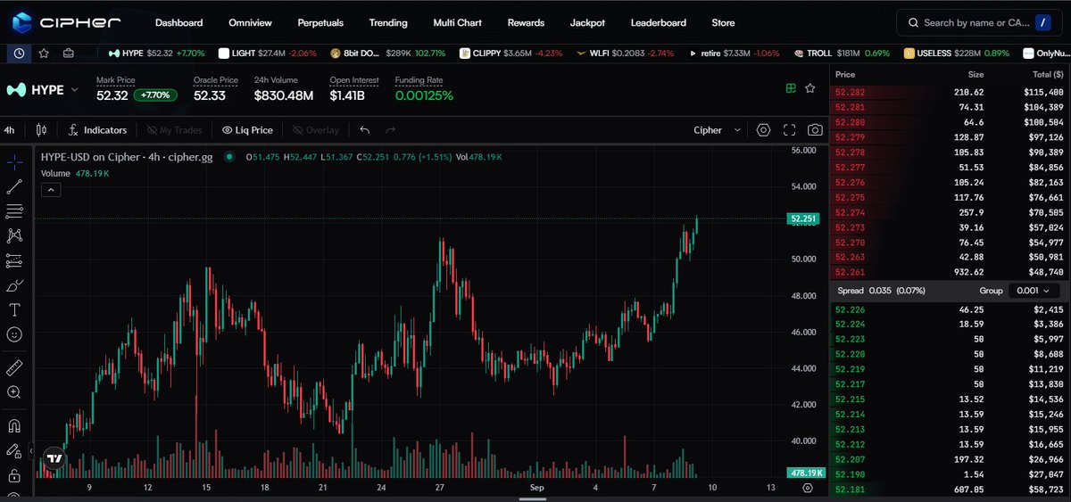The image size is (1071, 502).
Task: Click the bid price 52.181 row
Action: (950, 490)
